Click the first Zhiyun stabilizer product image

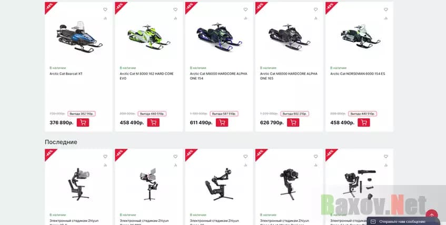coord(79,184)
